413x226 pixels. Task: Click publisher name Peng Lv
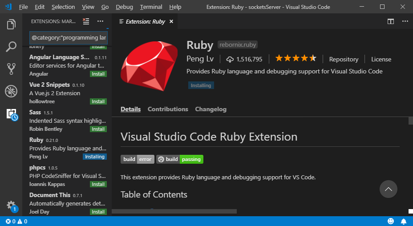click(200, 59)
